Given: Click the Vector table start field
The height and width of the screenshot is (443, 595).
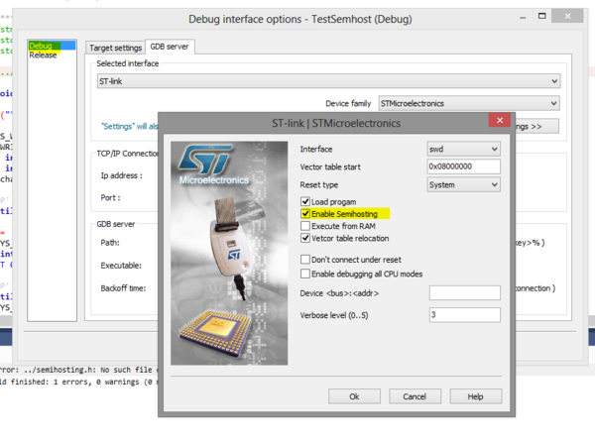Looking at the screenshot, I should tap(463, 166).
